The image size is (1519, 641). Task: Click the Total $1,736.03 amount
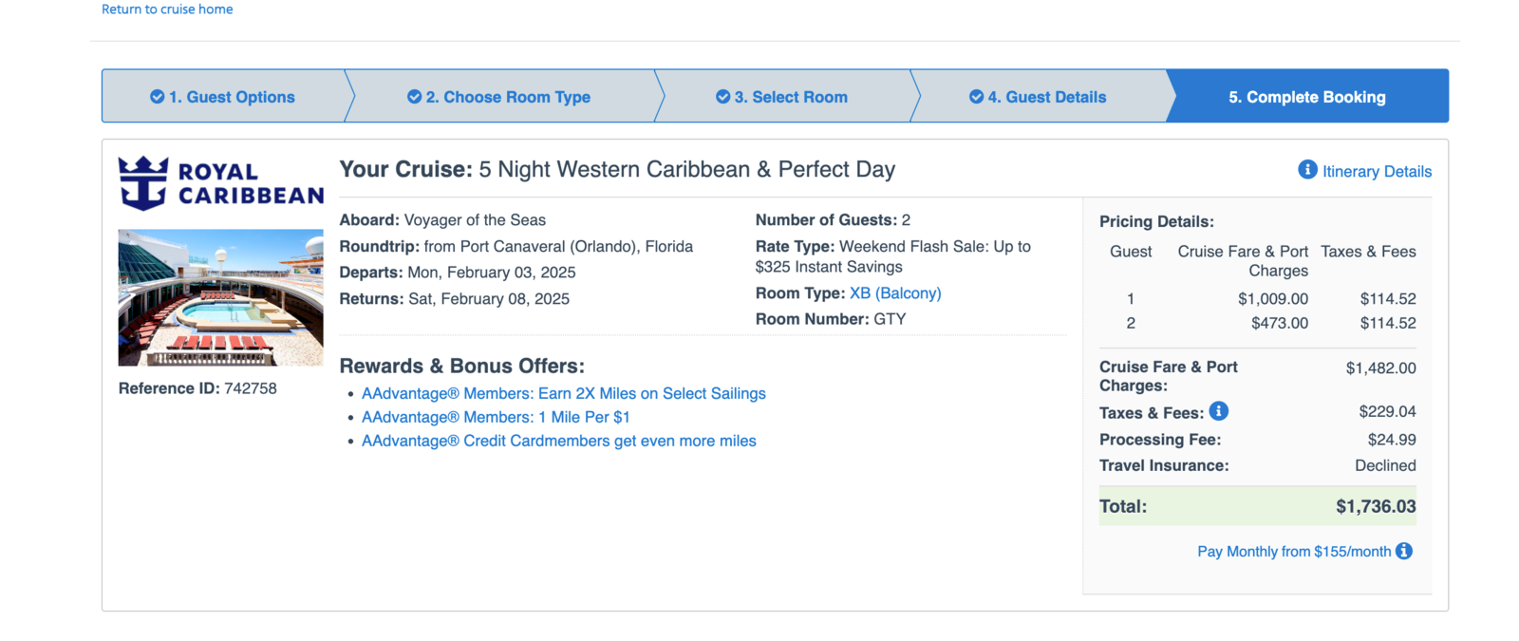[1376, 506]
